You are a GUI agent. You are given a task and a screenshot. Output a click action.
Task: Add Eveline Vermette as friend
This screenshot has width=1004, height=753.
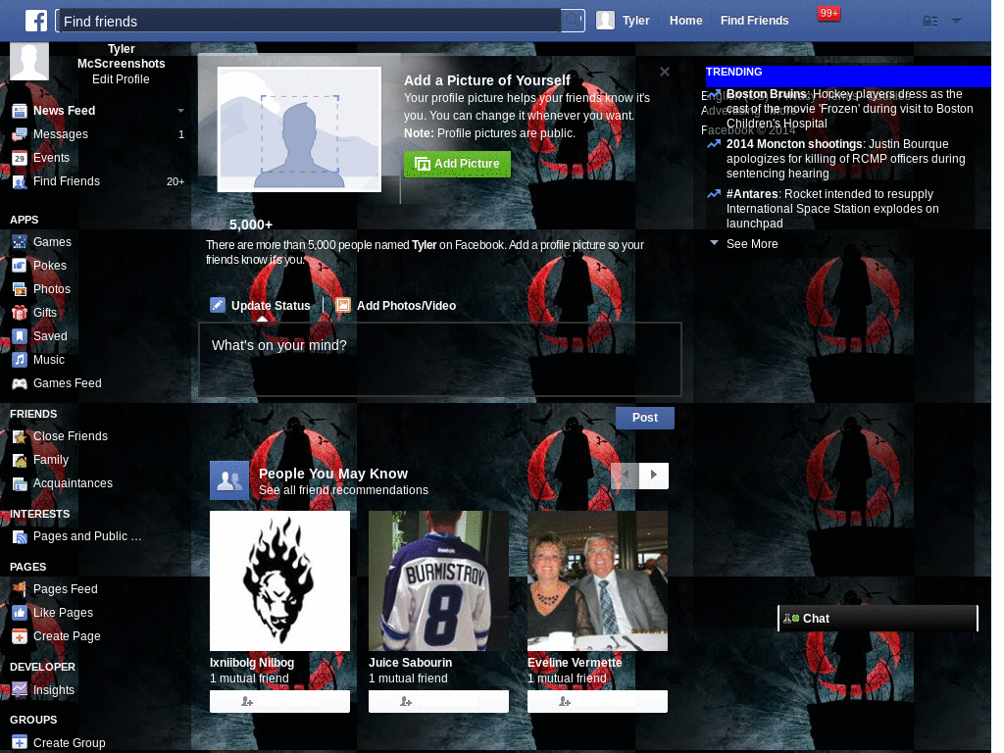pos(597,701)
